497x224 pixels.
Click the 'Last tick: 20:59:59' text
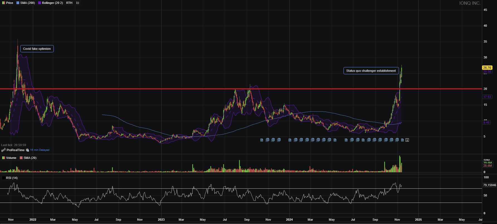(x=14, y=145)
